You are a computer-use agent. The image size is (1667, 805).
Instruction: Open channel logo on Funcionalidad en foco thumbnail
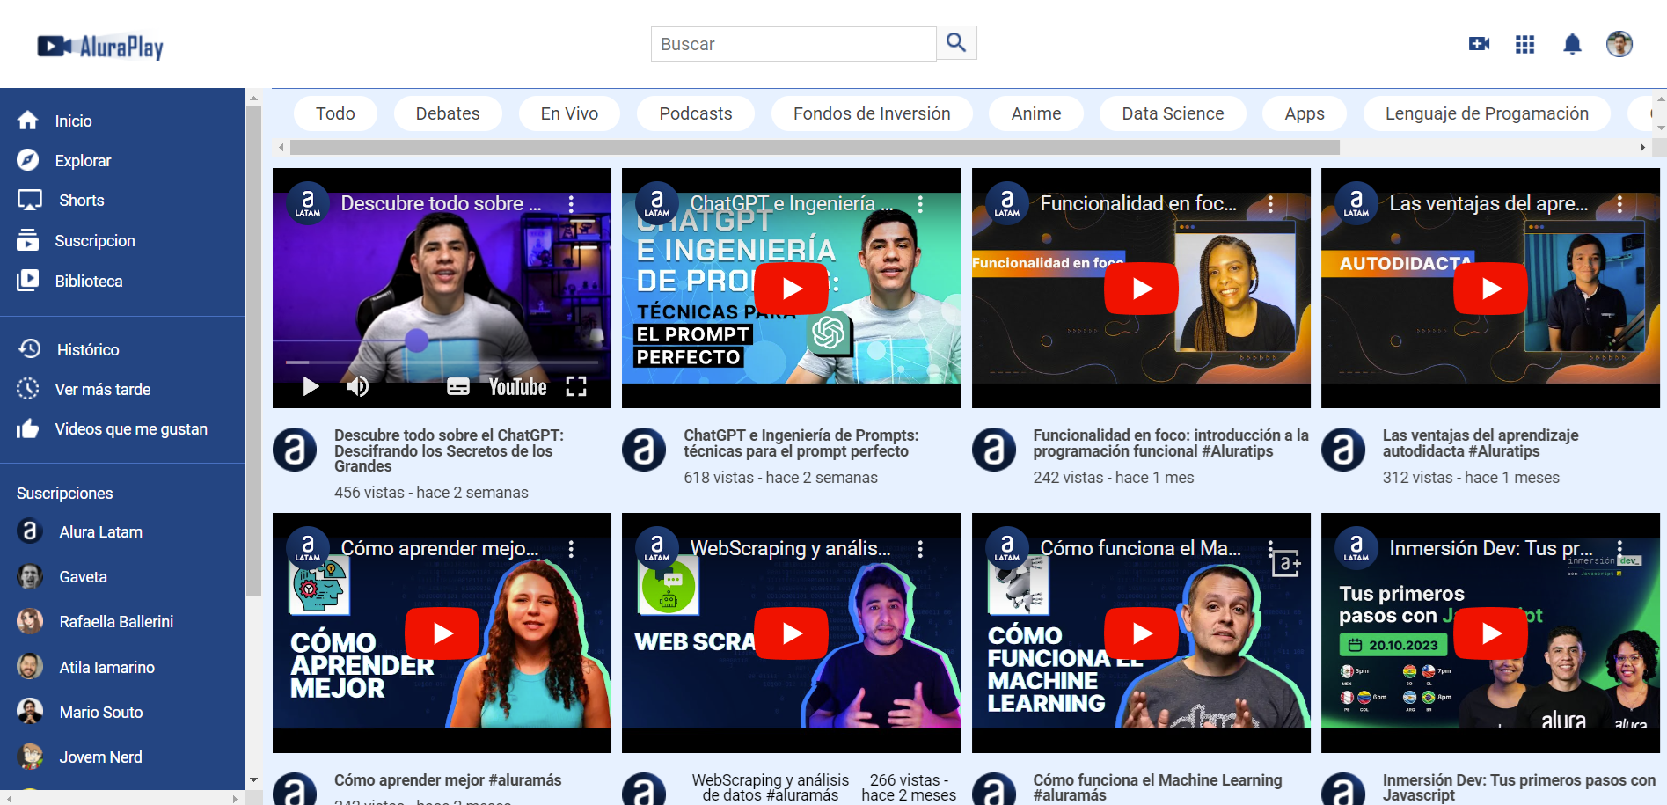click(x=1006, y=204)
